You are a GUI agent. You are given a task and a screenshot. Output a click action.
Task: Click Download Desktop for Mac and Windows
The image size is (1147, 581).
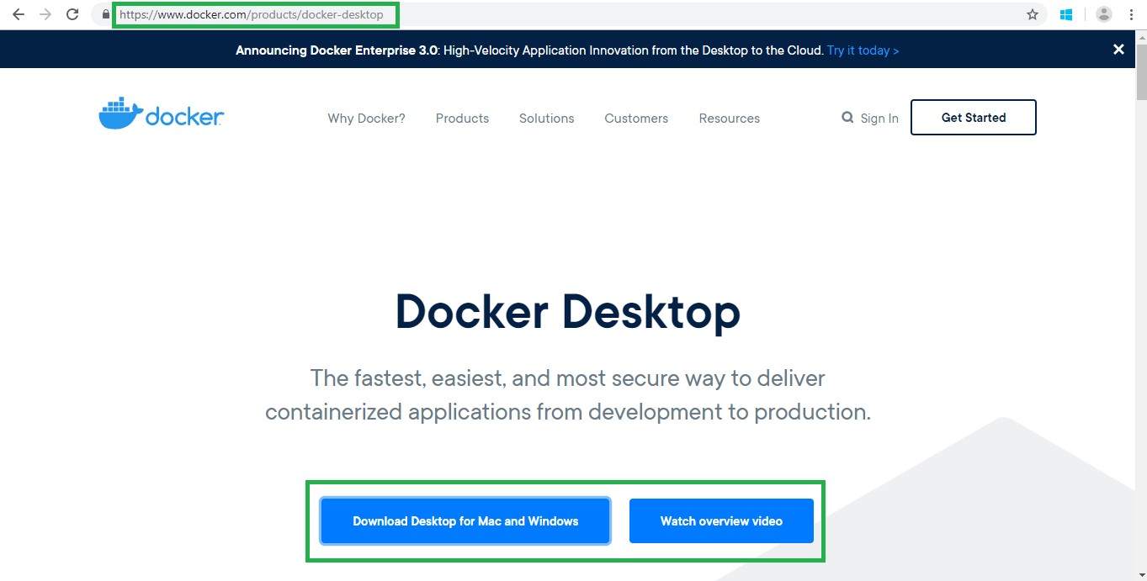pyautogui.click(x=465, y=521)
